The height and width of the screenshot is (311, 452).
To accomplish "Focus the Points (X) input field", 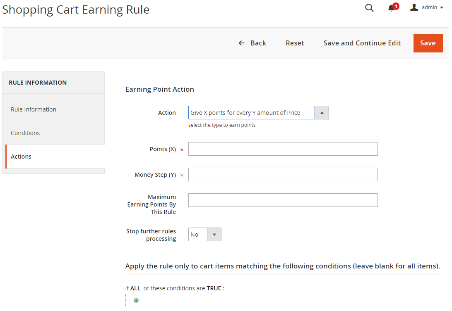I will [283, 149].
